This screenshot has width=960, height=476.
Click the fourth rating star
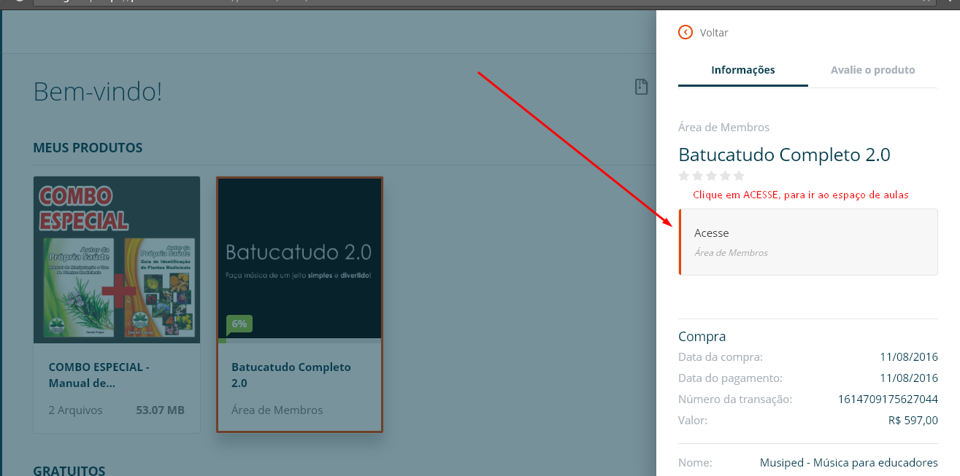[725, 176]
